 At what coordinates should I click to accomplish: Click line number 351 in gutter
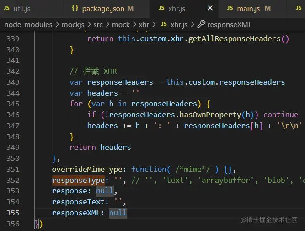pos(13,170)
